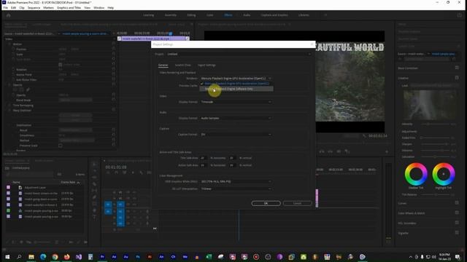
Task: Open Windows Start menu
Action: (x=7, y=257)
